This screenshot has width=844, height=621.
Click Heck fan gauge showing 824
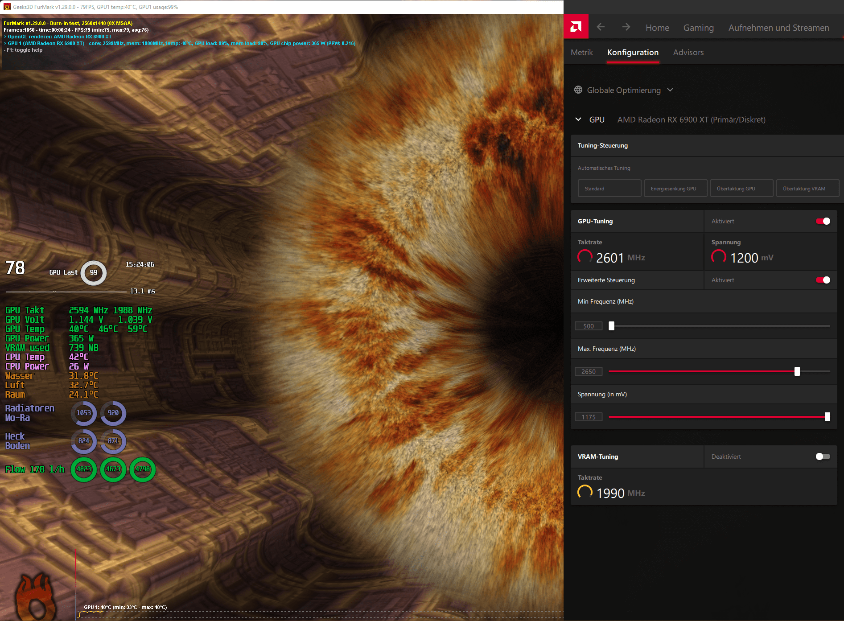tap(84, 441)
